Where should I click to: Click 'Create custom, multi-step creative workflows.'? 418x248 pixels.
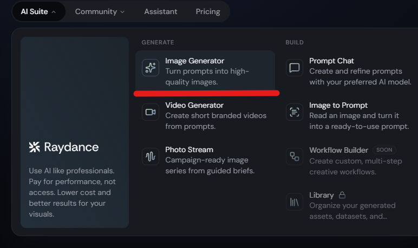(x=356, y=166)
